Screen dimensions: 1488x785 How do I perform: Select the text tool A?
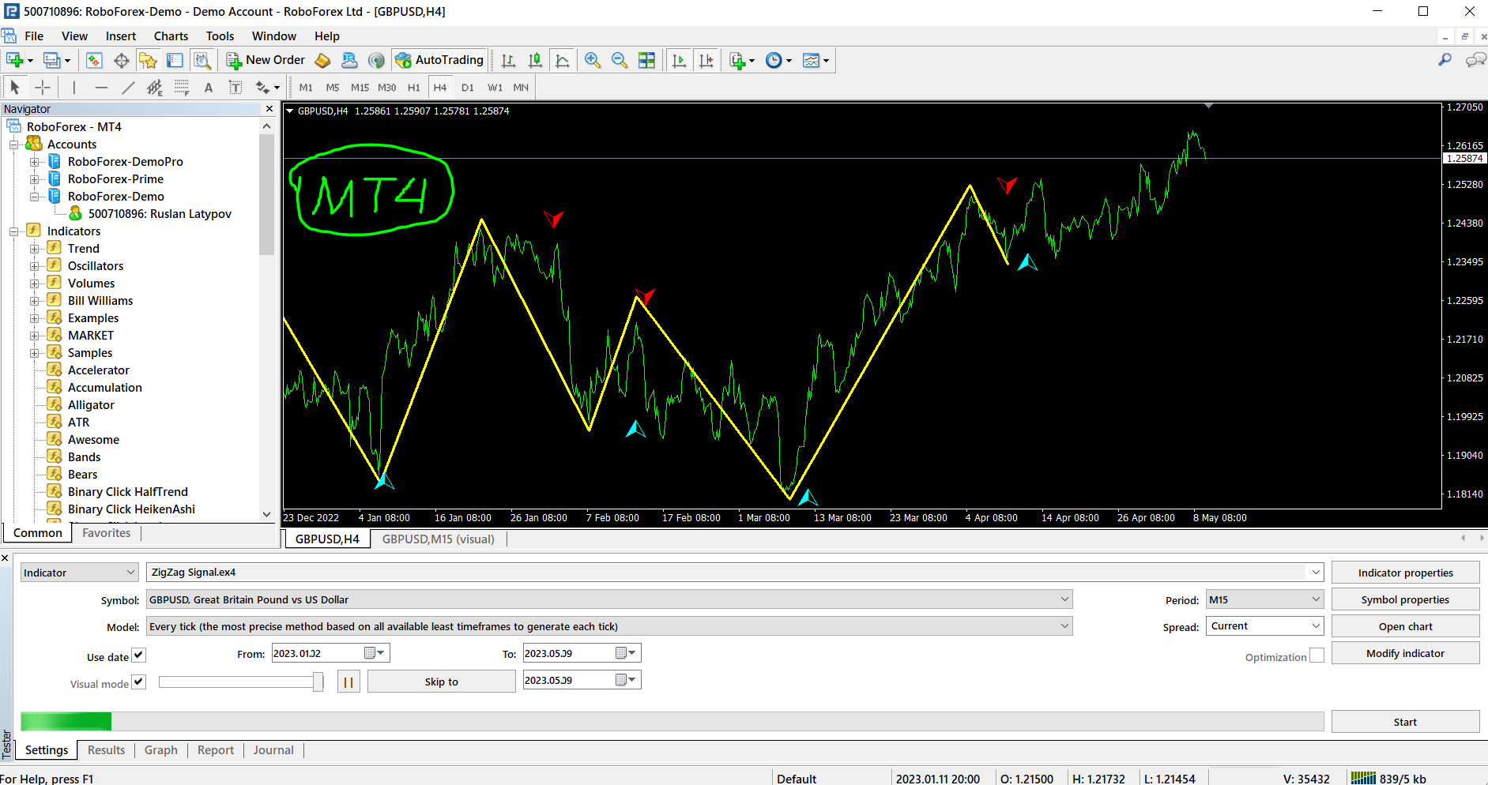pos(209,87)
